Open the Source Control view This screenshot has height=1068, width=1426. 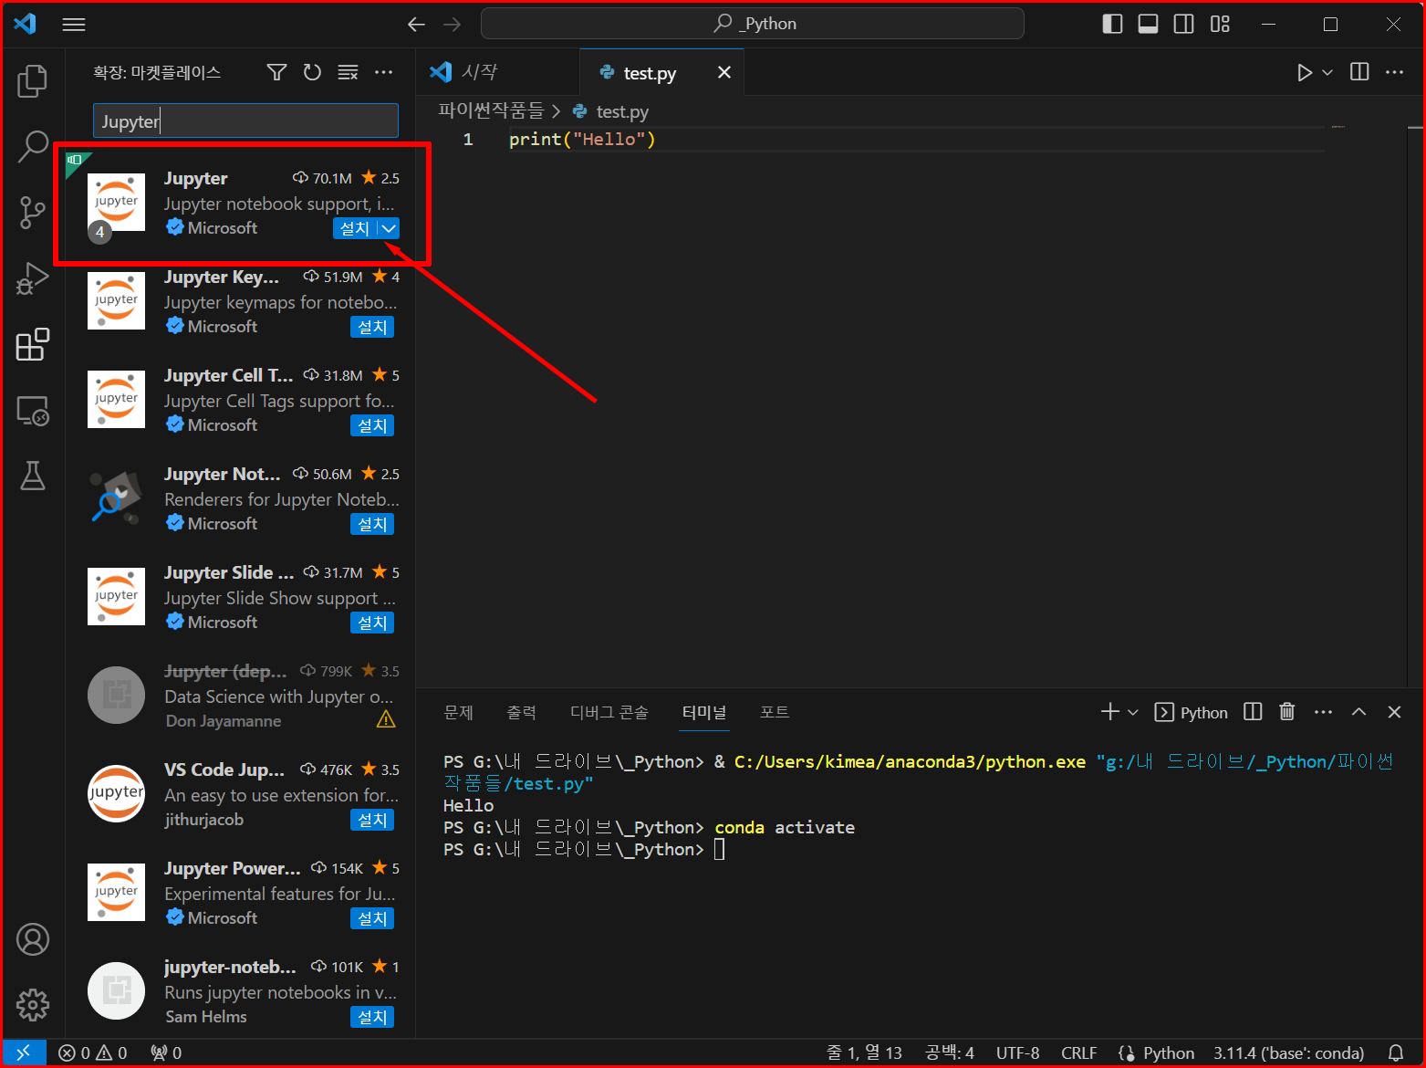point(33,213)
